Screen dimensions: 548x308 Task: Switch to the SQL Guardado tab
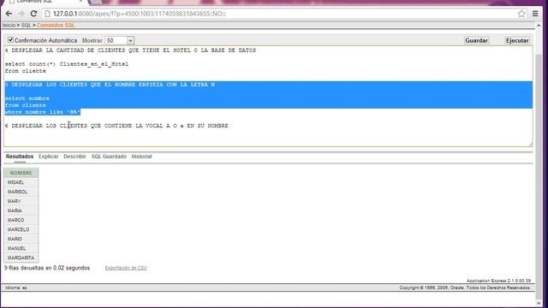point(109,157)
